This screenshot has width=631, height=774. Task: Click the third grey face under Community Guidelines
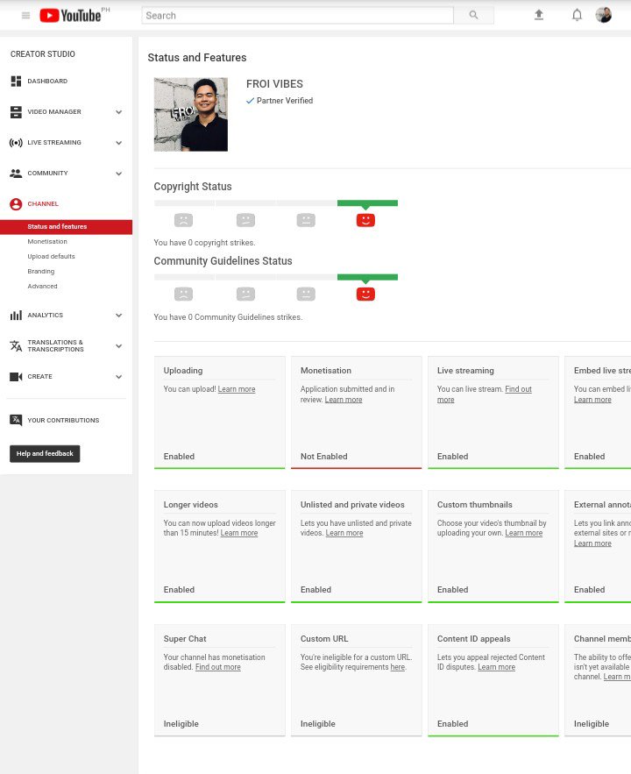(x=306, y=294)
